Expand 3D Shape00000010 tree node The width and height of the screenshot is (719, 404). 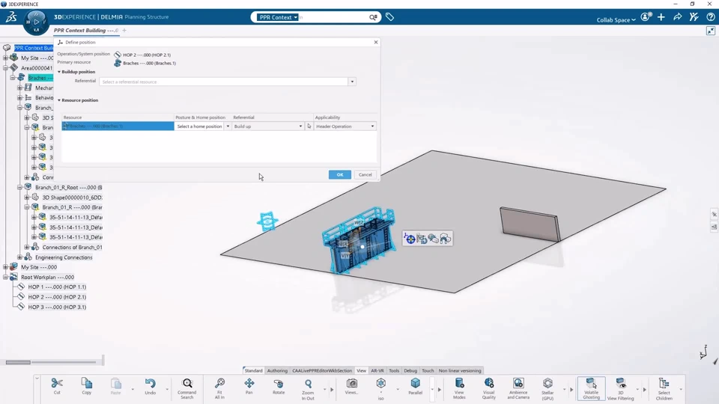tap(27, 198)
